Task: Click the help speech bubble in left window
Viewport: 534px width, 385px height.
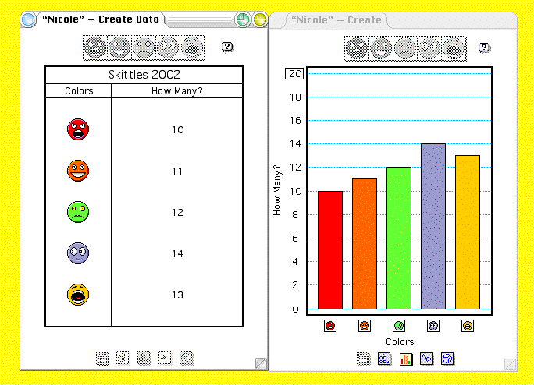Action: (227, 47)
